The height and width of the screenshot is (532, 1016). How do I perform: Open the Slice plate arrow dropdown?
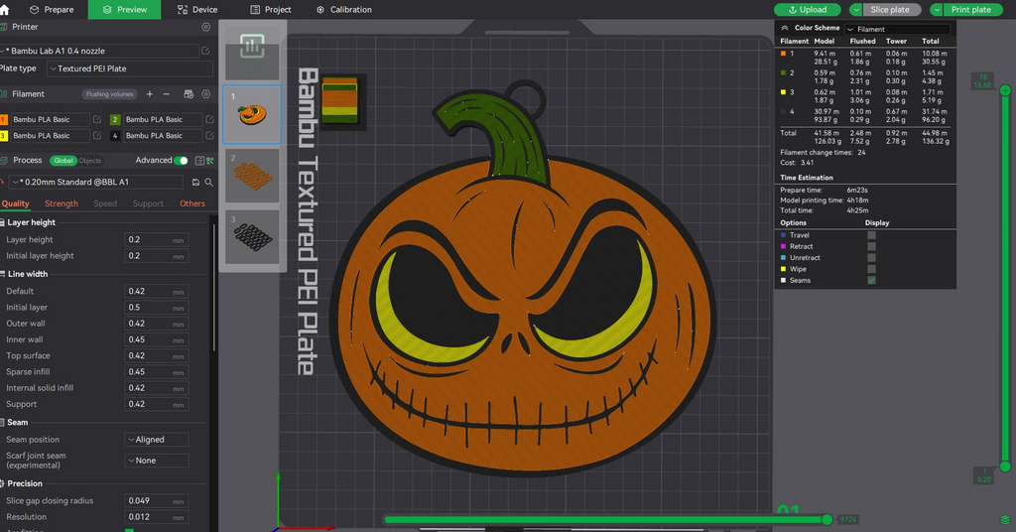pyautogui.click(x=856, y=10)
